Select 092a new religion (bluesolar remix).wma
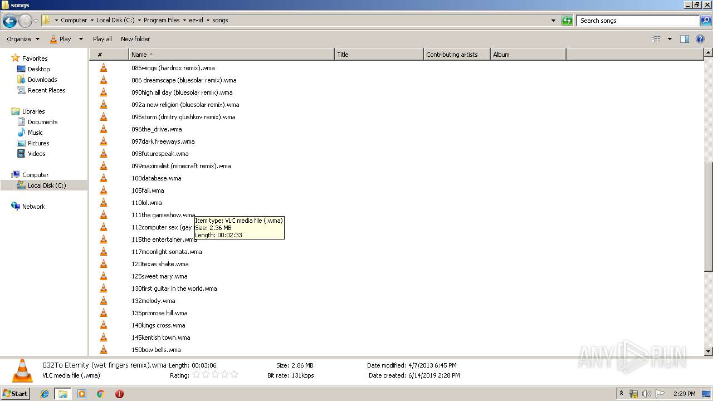The height and width of the screenshot is (401, 713). tap(185, 105)
